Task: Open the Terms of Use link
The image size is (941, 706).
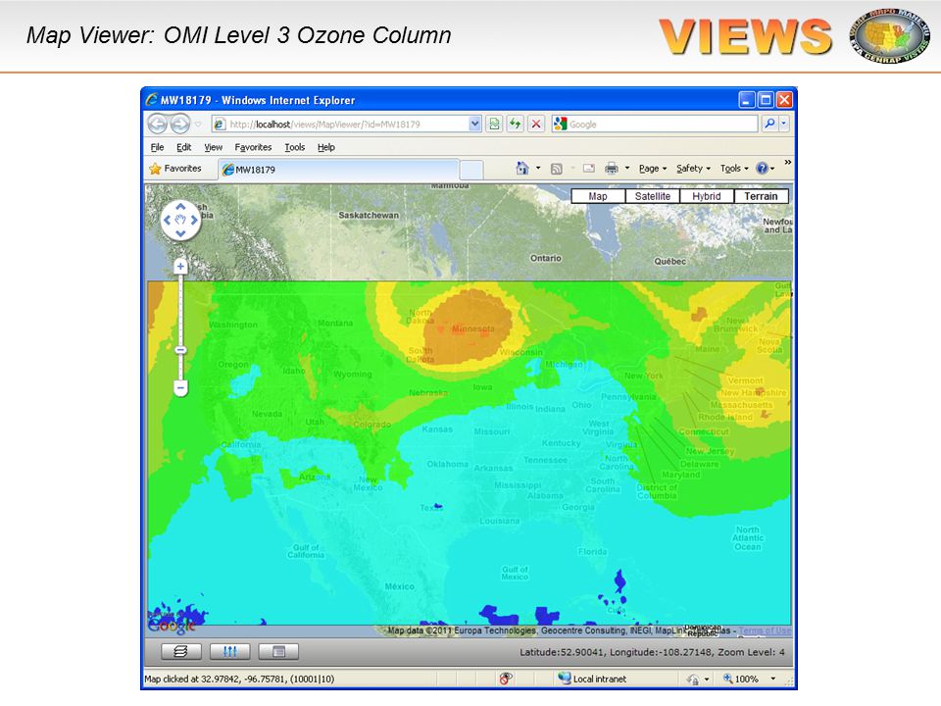Action: 765,630
